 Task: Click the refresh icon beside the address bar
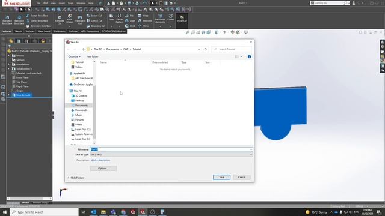[x=206, y=49]
